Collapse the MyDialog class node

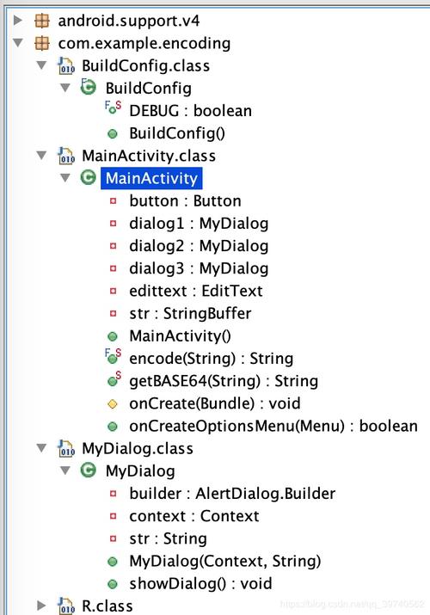click(65, 470)
